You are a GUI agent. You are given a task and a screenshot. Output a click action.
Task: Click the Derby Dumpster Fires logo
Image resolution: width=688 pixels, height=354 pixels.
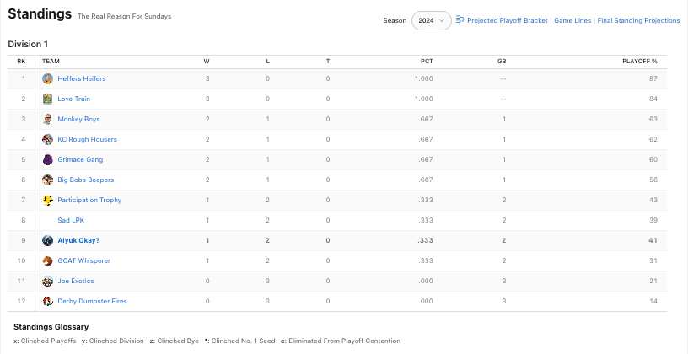click(48, 301)
